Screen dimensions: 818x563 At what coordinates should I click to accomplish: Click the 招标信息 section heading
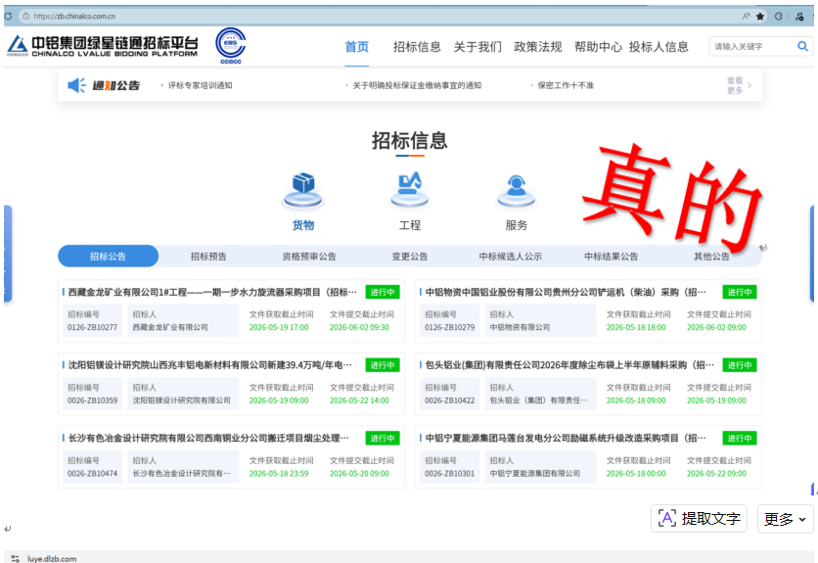(410, 140)
